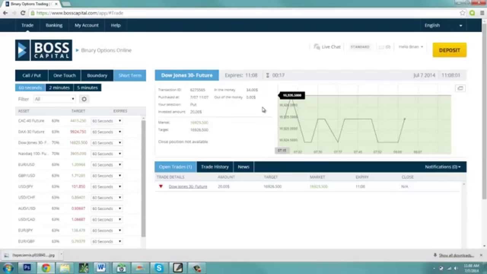Open the Banking menu
Viewport: 487px width, 274px height.
(x=54, y=25)
